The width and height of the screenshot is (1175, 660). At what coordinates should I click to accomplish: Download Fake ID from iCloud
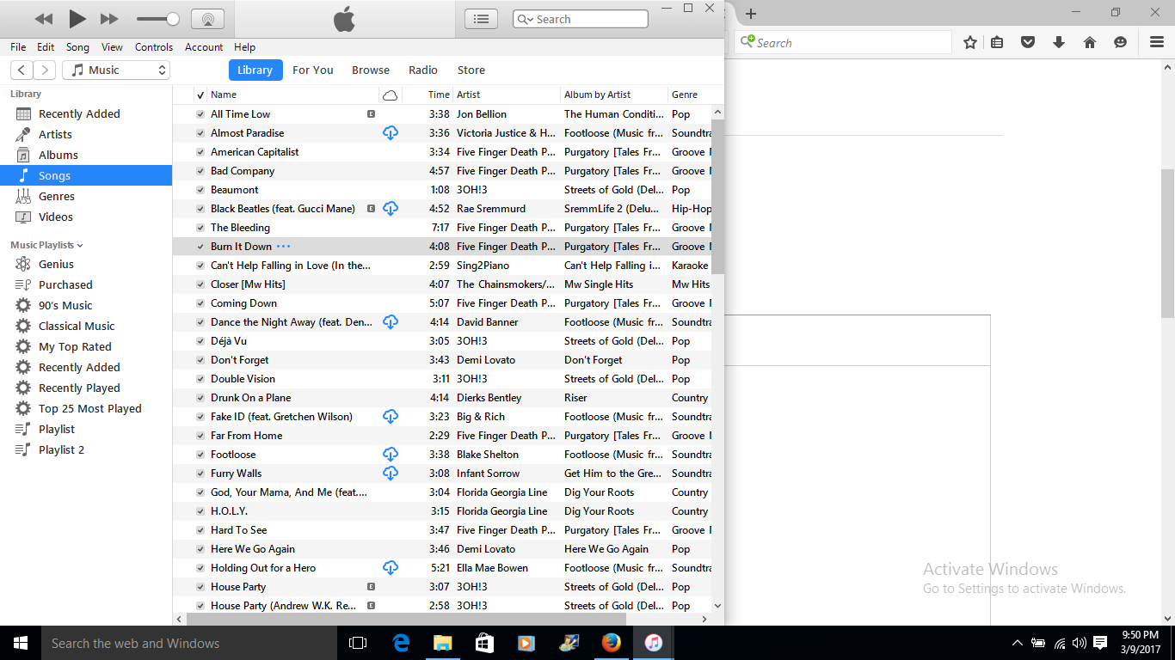tap(391, 417)
